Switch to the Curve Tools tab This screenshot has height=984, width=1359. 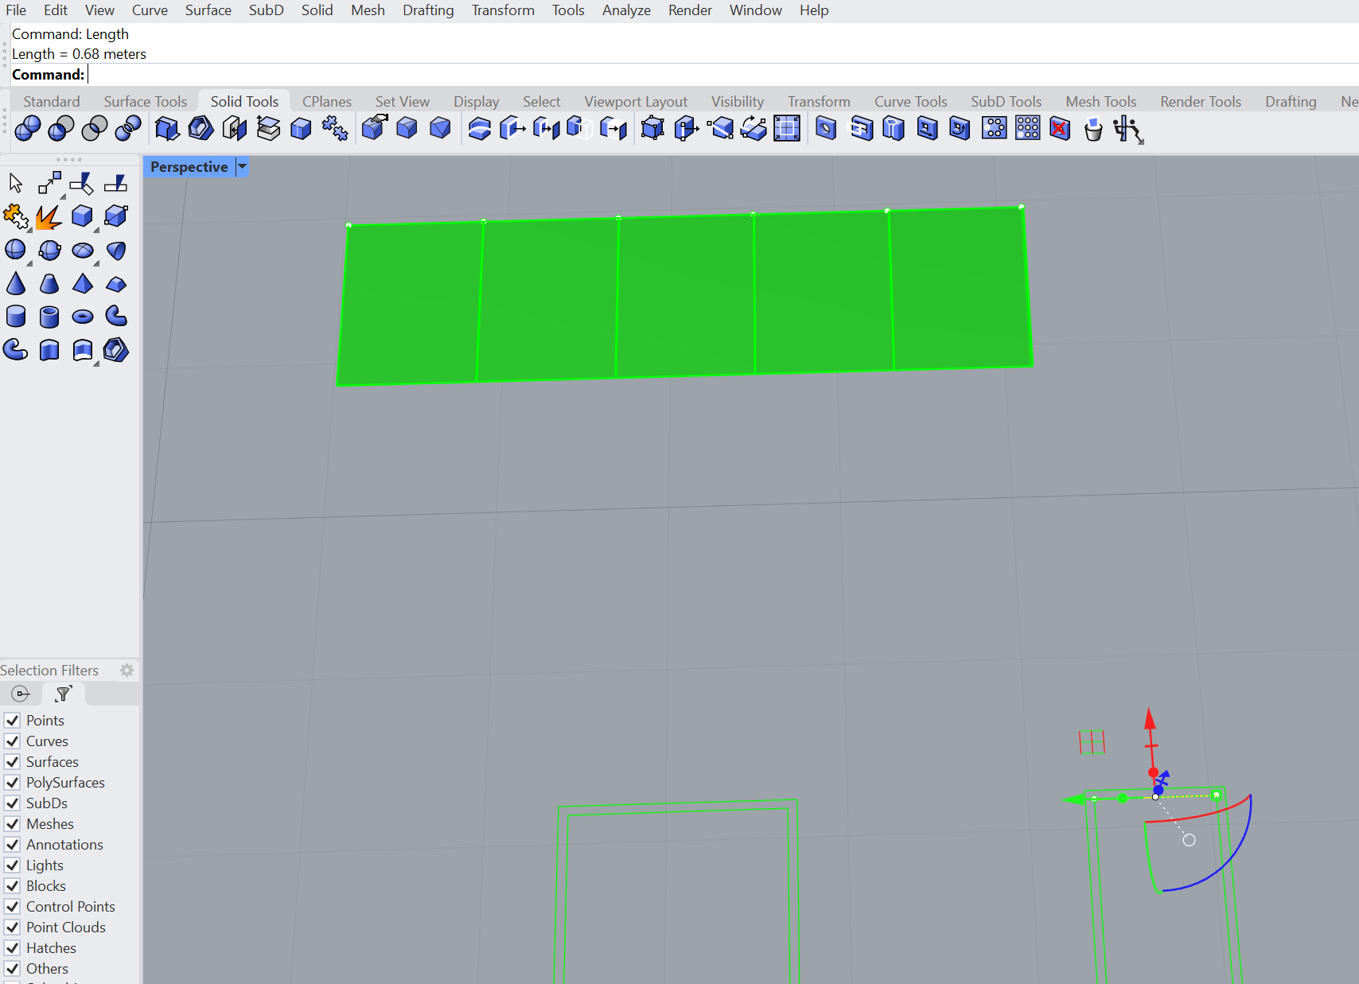(910, 101)
